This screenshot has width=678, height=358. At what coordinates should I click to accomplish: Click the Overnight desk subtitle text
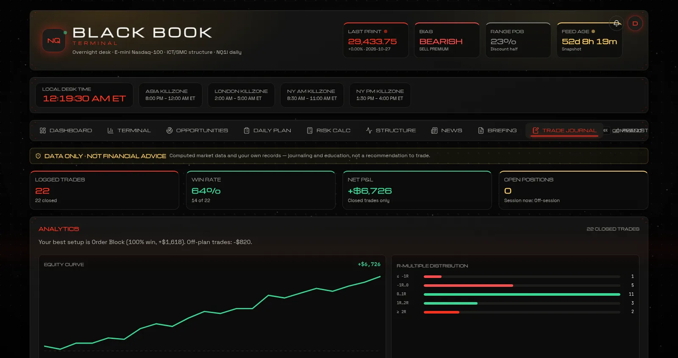[157, 53]
